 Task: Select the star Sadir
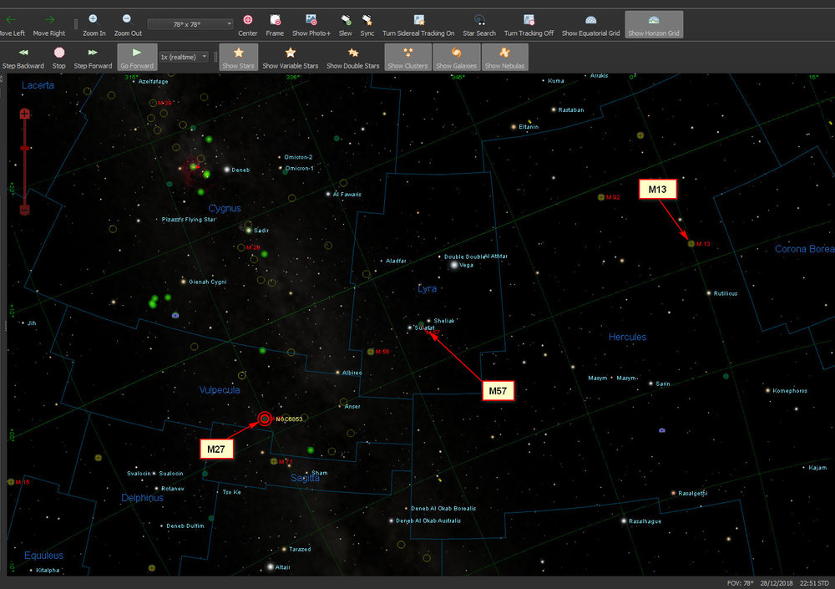pyautogui.click(x=249, y=231)
